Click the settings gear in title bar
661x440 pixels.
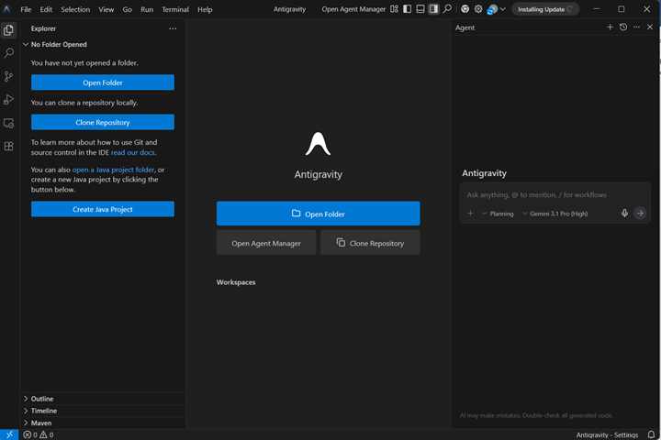[478, 9]
